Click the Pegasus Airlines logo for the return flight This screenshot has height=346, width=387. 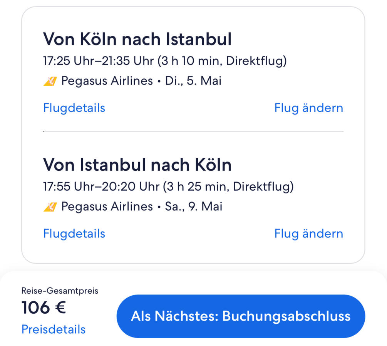(50, 207)
